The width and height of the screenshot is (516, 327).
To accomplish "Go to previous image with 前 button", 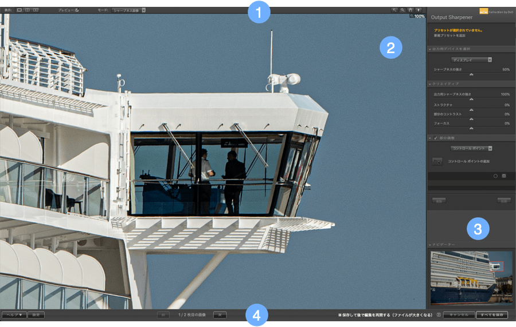I will [163, 315].
